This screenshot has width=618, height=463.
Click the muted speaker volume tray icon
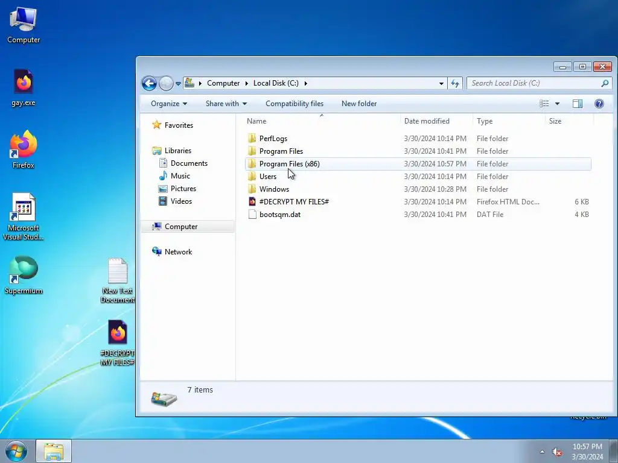[557, 452]
